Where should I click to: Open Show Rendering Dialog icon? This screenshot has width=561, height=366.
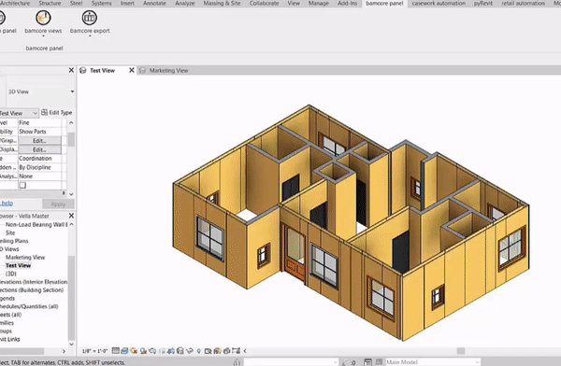(x=152, y=351)
